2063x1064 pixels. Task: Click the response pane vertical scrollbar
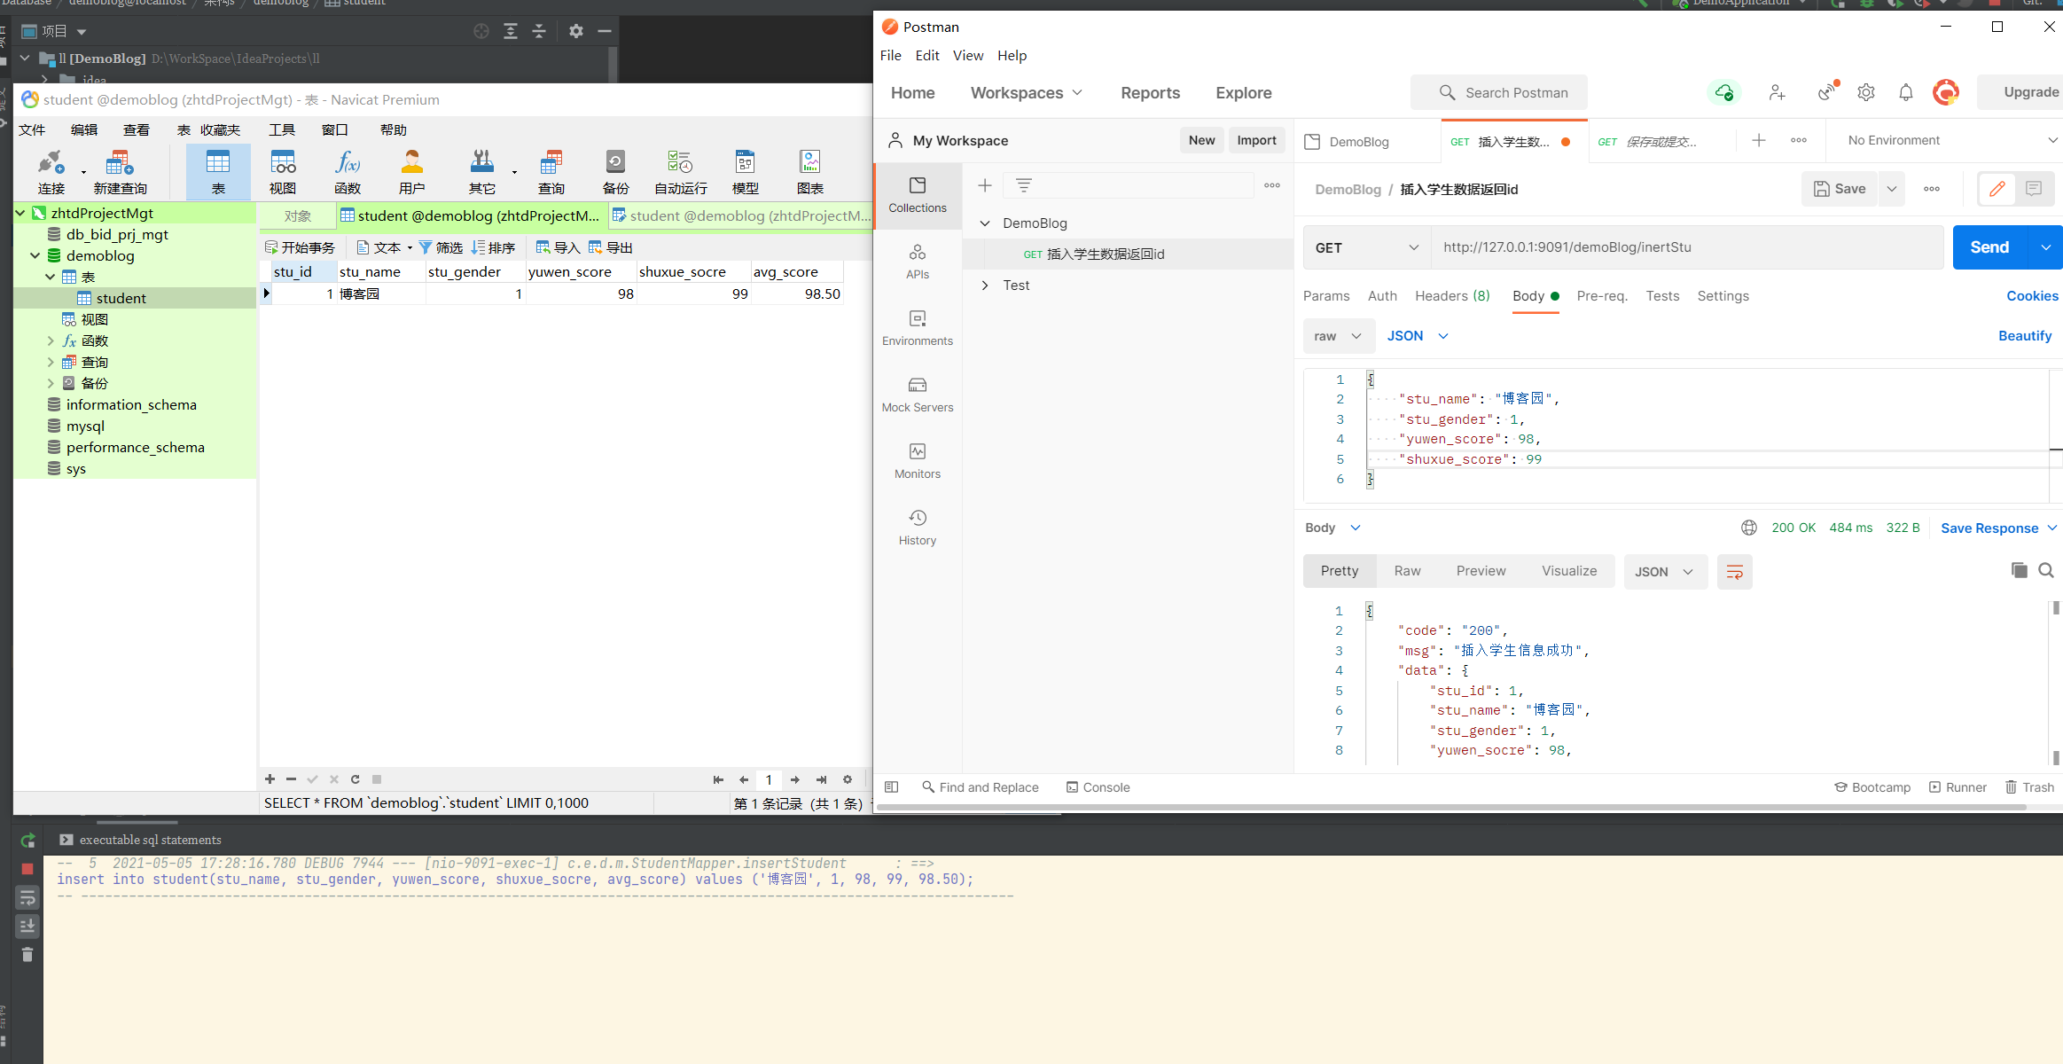click(x=2056, y=683)
